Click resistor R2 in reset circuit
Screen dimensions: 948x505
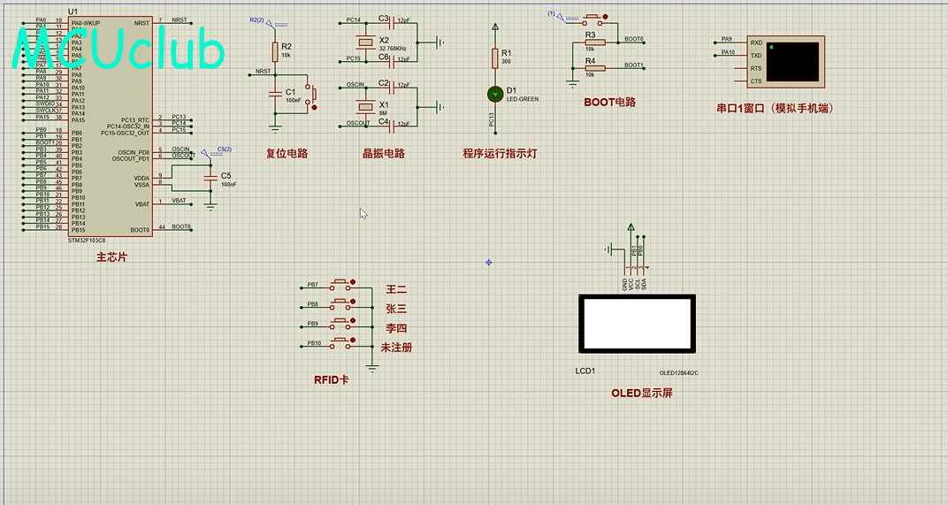[x=275, y=52]
